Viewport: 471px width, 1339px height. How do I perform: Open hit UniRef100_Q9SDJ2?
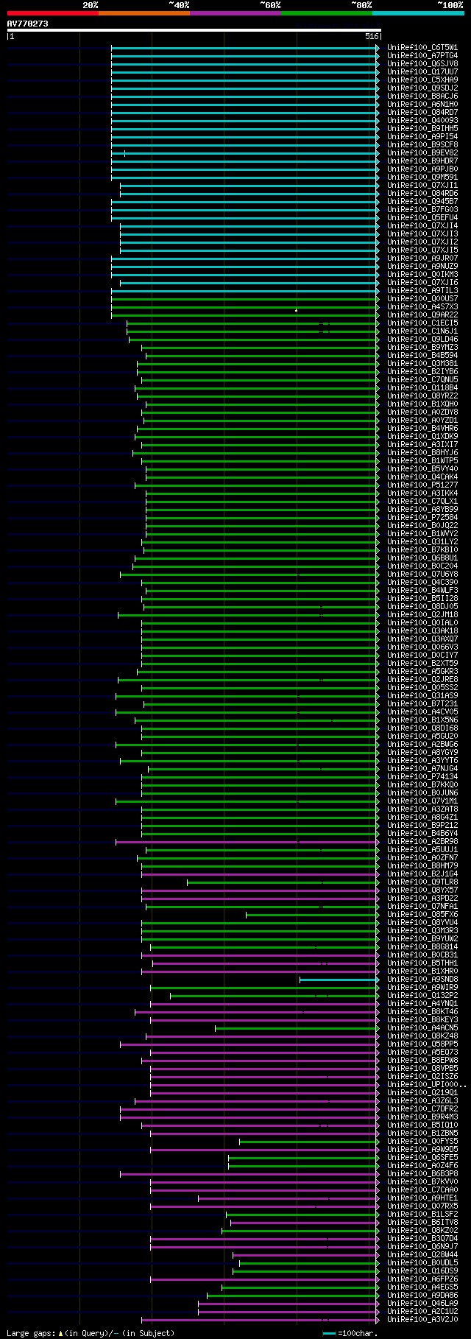click(422, 88)
